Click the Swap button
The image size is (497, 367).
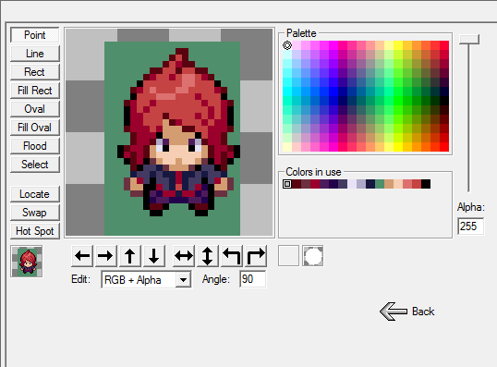pyautogui.click(x=35, y=213)
